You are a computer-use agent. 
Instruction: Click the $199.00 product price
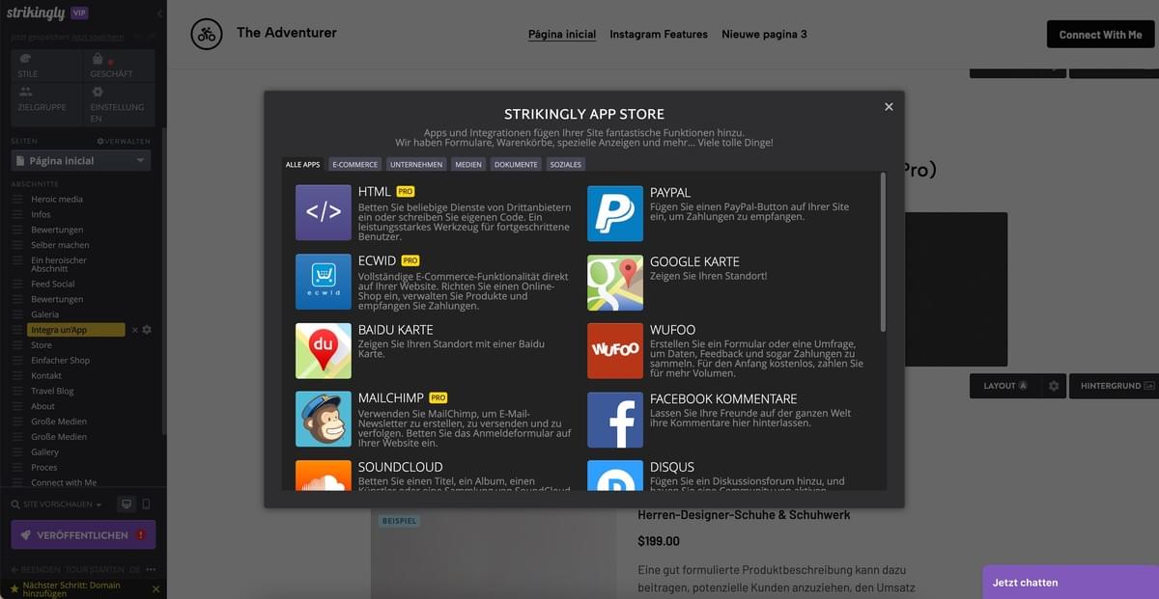coord(659,541)
